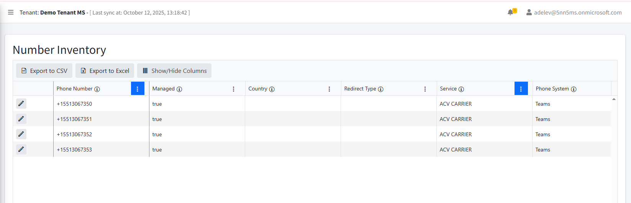Click pencil icon for +15513067351
This screenshot has width=631, height=203.
click(x=21, y=119)
